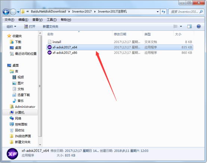Open the 新建文件夹 folder in sidebar
207x163 pixels.
tap(23, 142)
